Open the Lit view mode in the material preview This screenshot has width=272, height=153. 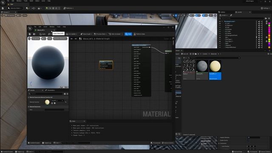[x=44, y=39]
